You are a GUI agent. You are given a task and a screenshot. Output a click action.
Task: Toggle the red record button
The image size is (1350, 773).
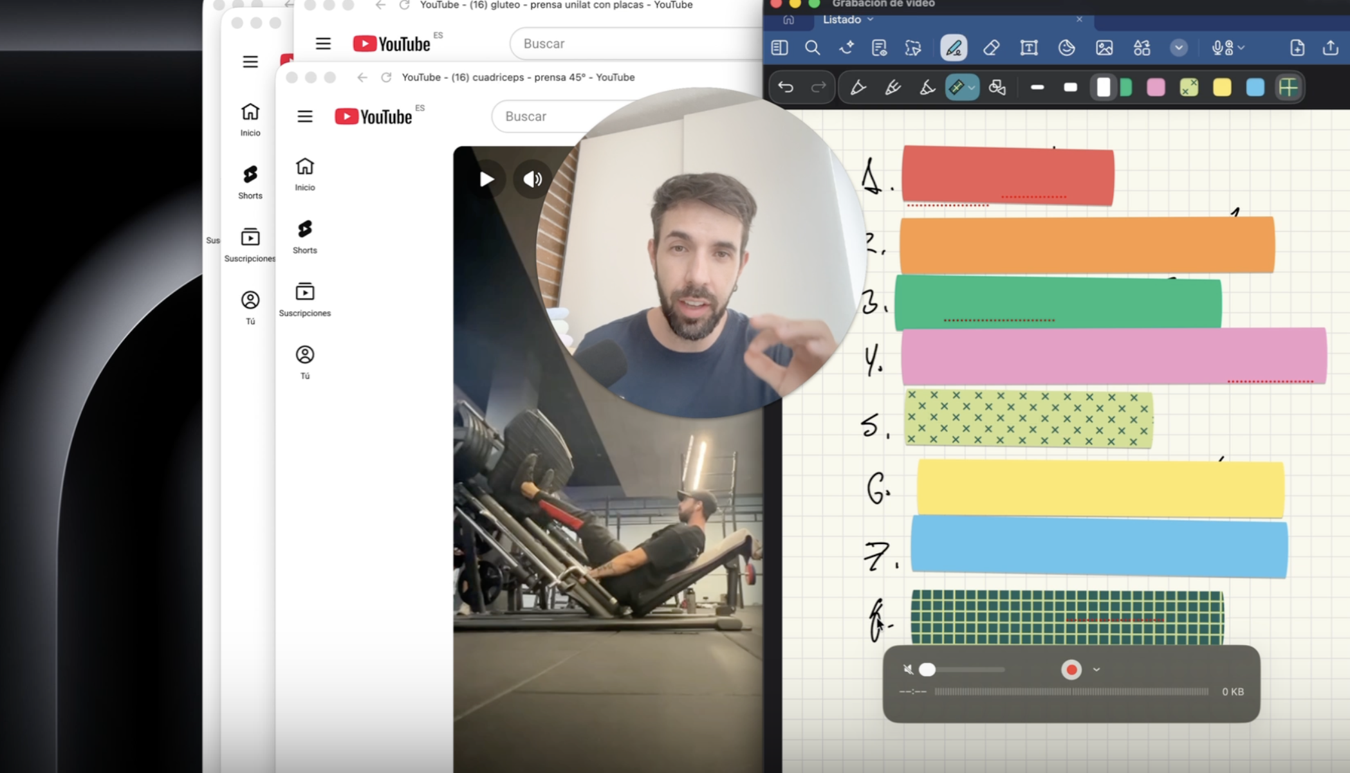click(x=1071, y=669)
